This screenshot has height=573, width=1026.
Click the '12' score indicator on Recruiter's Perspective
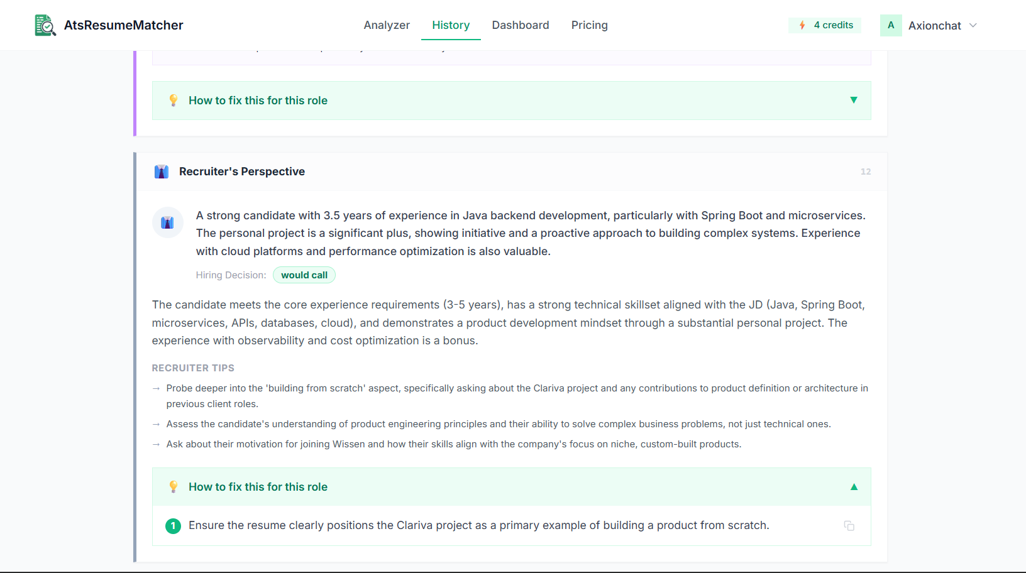(x=866, y=171)
